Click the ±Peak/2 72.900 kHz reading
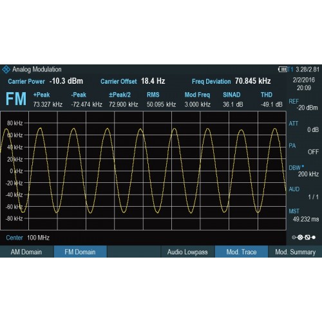322x322 pixels. click(123, 100)
